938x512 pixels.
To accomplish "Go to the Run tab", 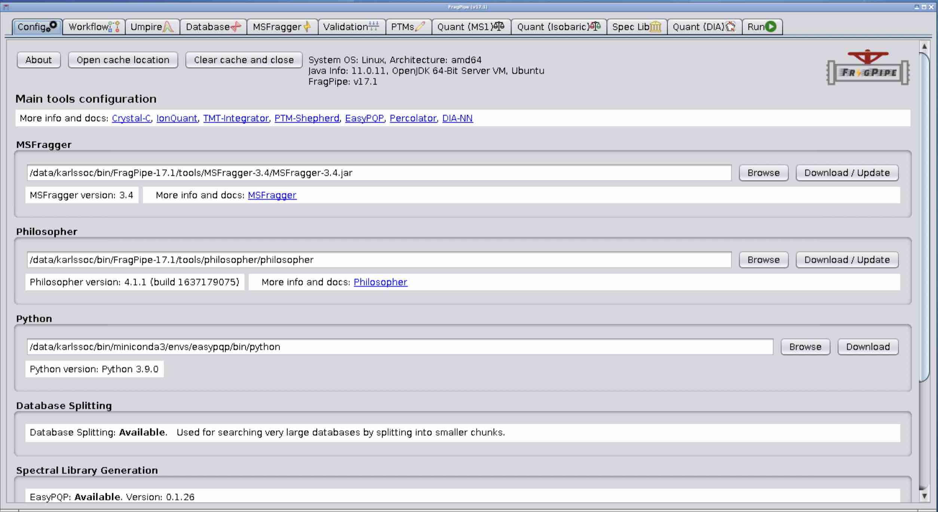I will coord(761,27).
